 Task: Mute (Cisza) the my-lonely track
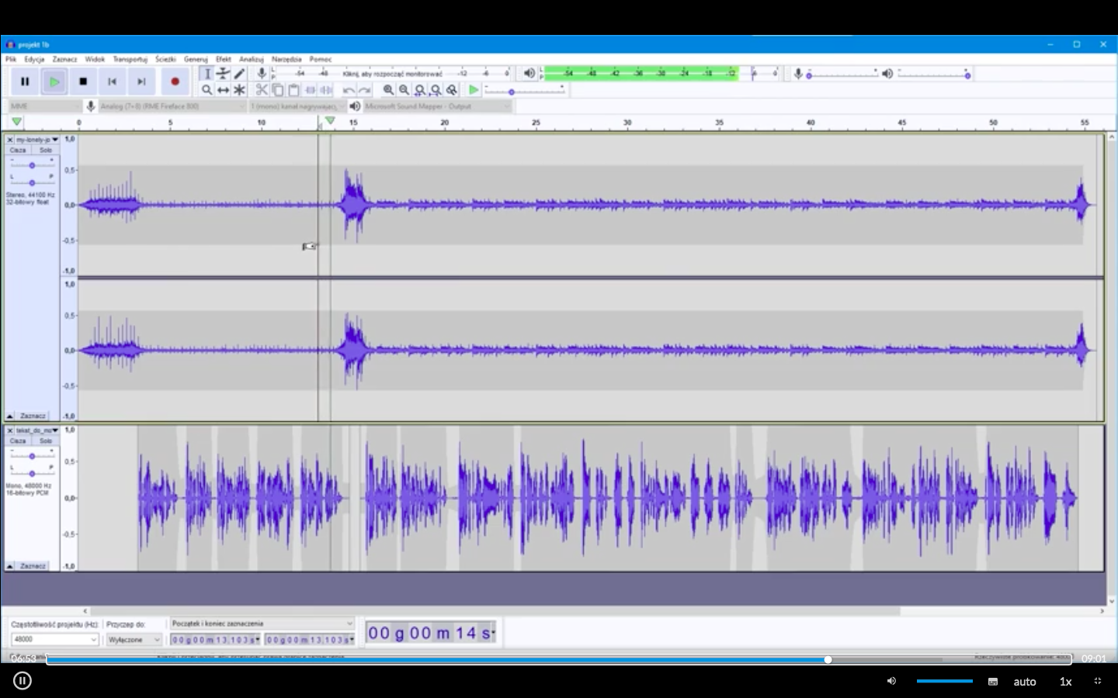[18, 150]
